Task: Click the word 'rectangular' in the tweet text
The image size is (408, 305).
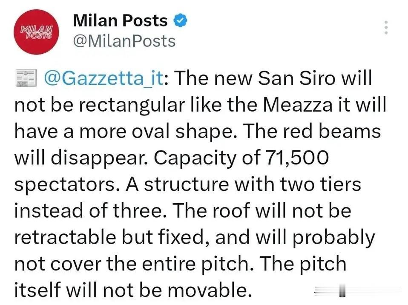Action: pos(132,105)
